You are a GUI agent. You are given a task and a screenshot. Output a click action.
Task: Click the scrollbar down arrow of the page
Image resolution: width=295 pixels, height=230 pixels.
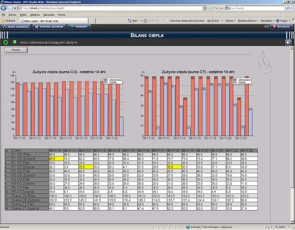click(292, 221)
